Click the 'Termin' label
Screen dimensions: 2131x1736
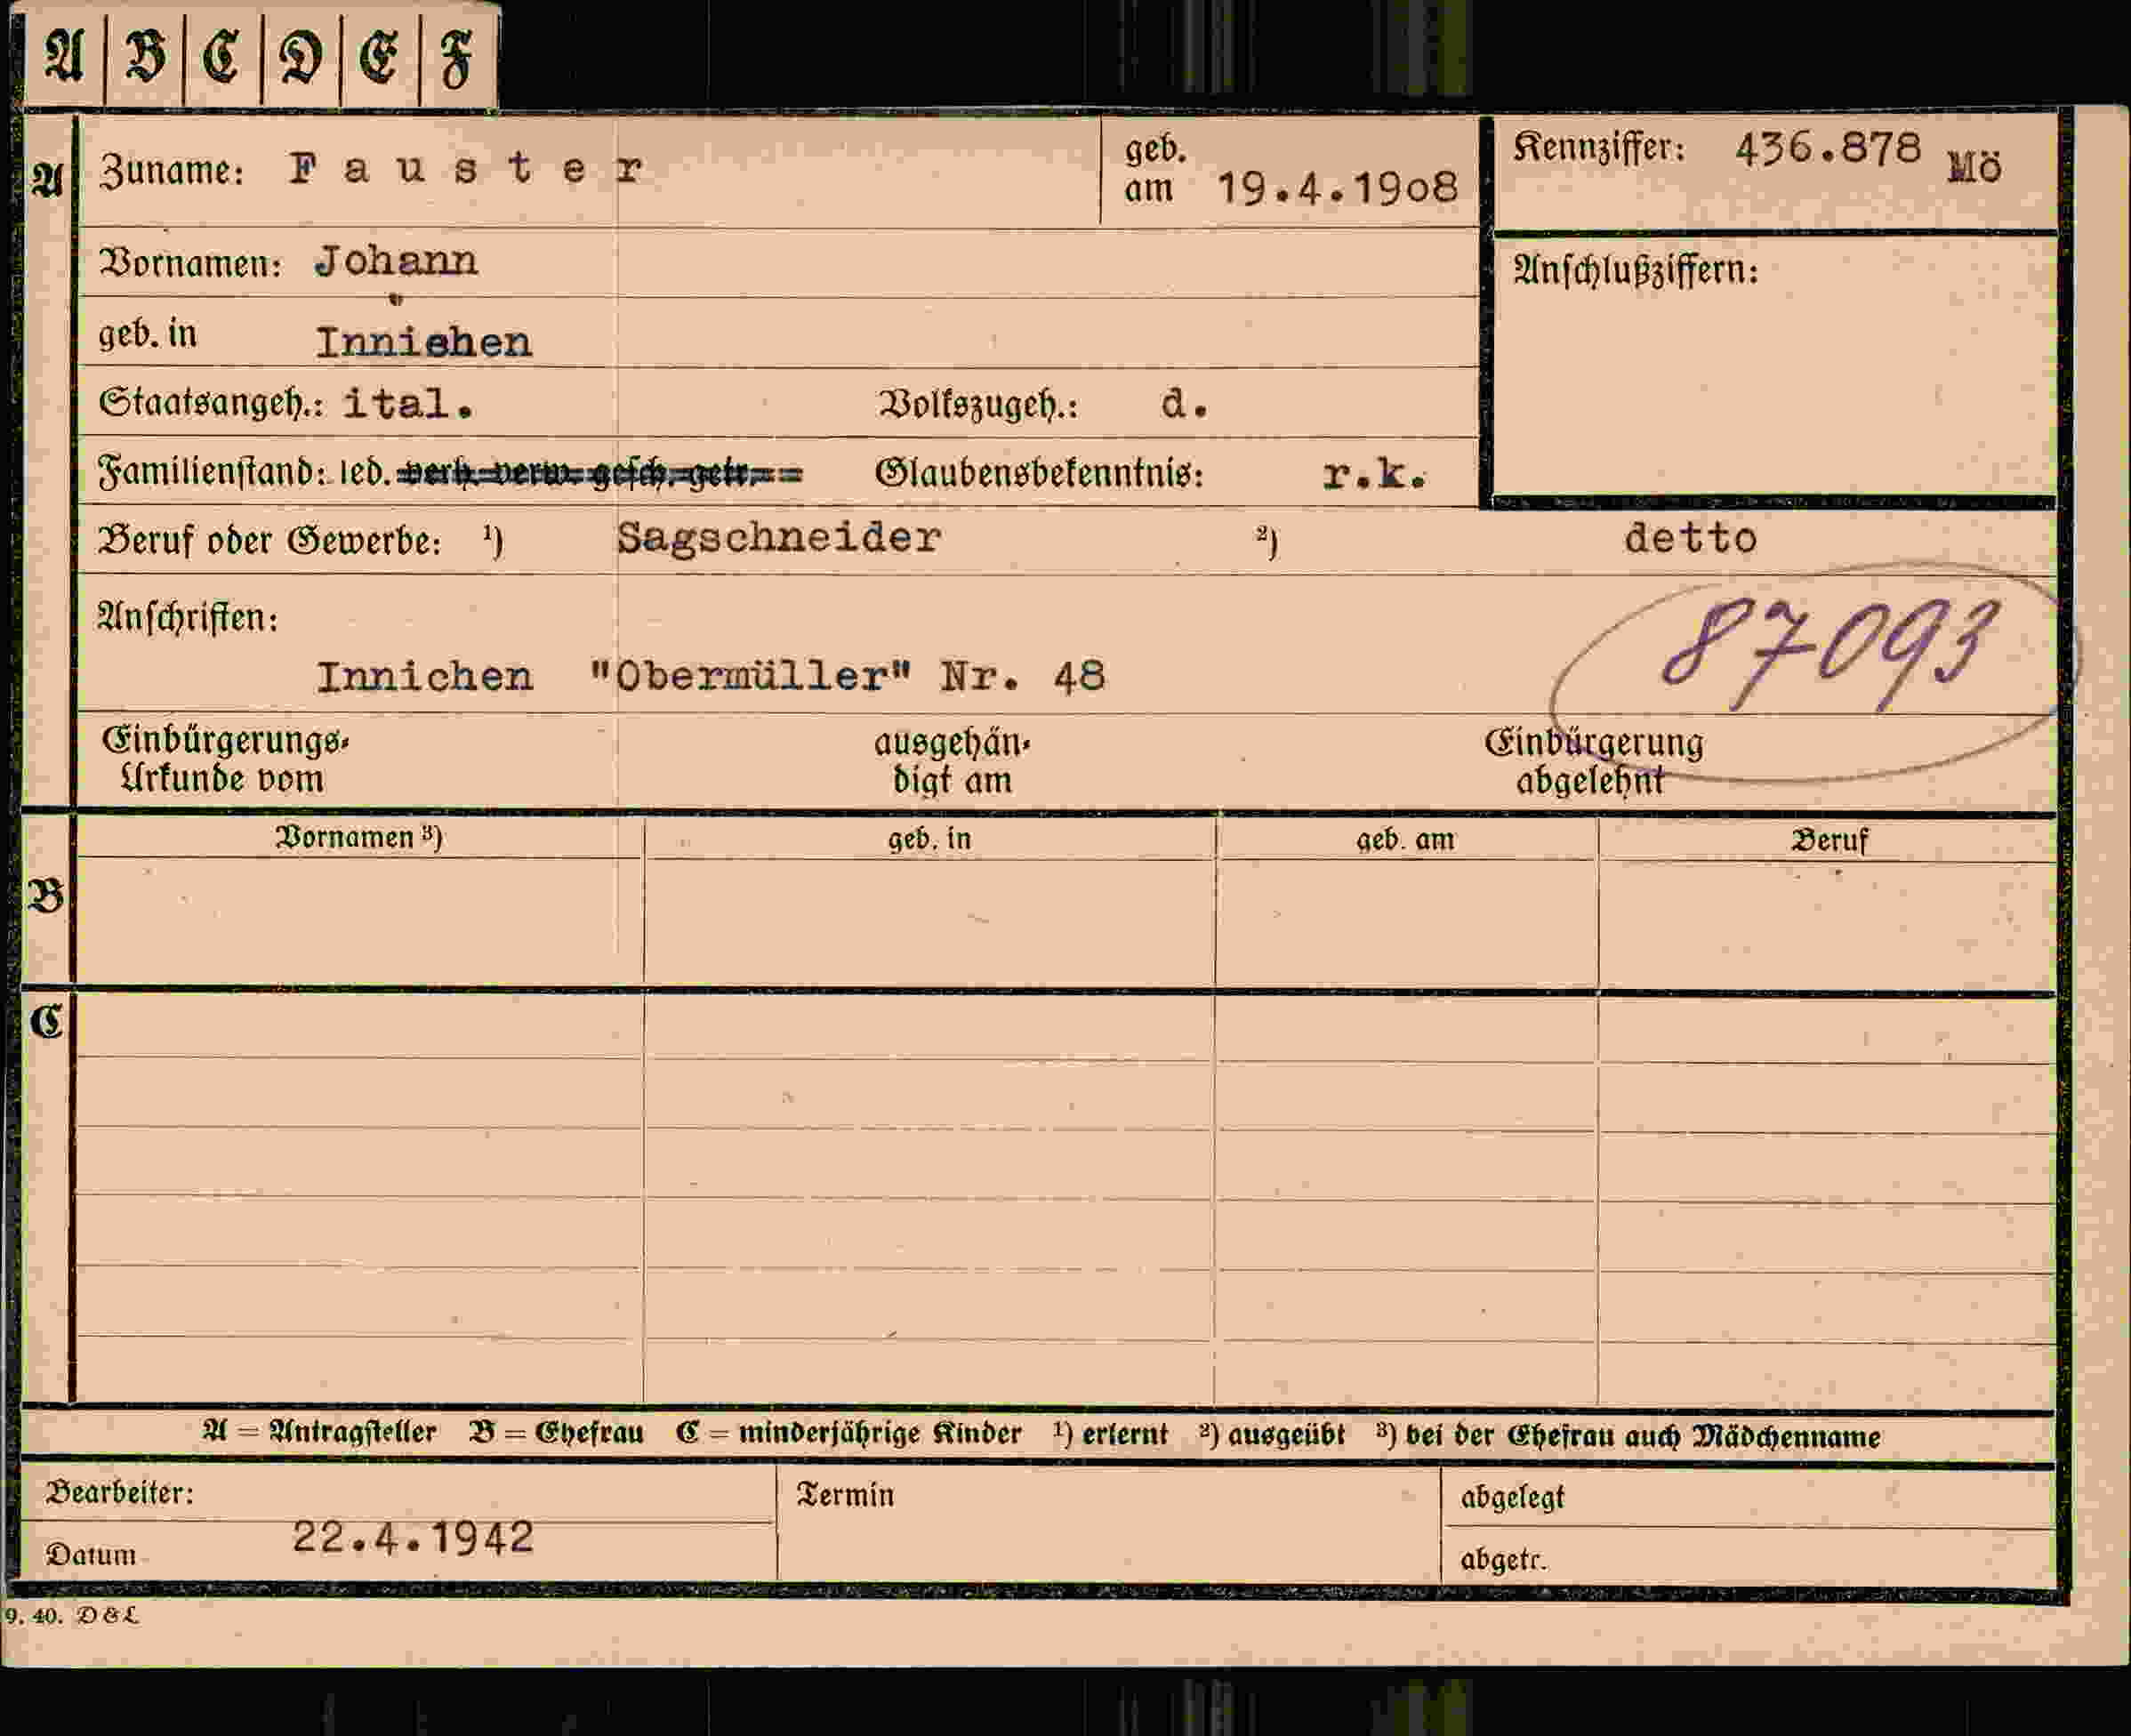click(x=845, y=1495)
